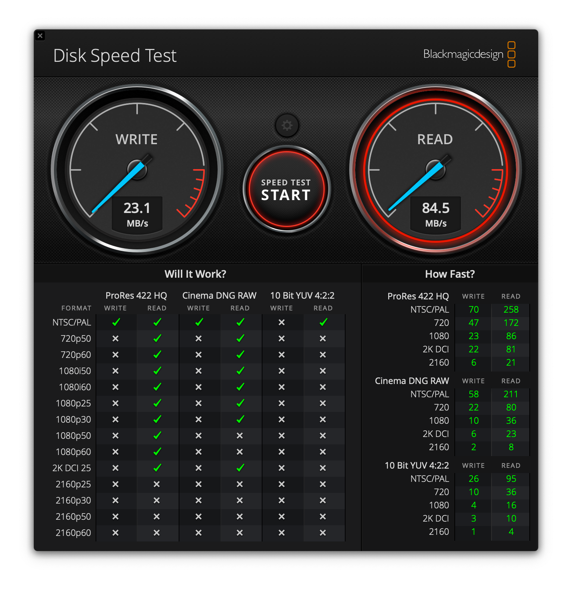The height and width of the screenshot is (590, 572).
Task: Click 1080p60 ProRes 422 HQ read checkmark
Action: pyautogui.click(x=157, y=452)
